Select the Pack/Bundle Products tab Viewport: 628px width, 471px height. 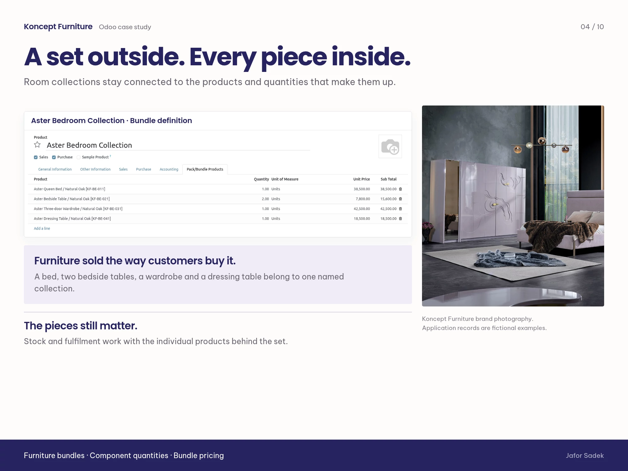(x=205, y=169)
